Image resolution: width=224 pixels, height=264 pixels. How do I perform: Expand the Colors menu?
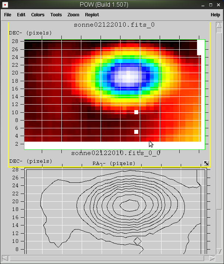pos(38,15)
